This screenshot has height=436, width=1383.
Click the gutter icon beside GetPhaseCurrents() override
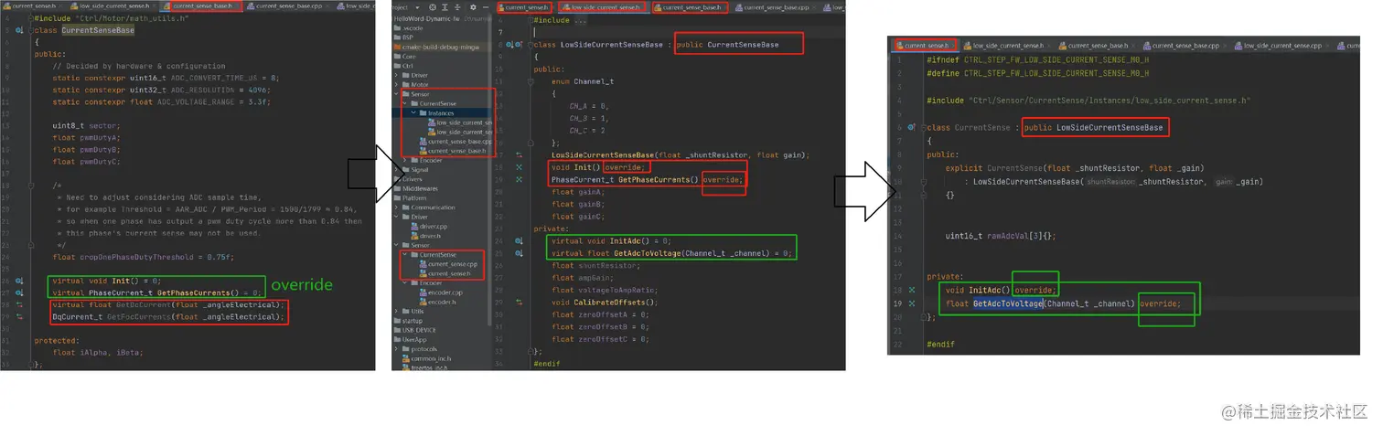pos(520,180)
